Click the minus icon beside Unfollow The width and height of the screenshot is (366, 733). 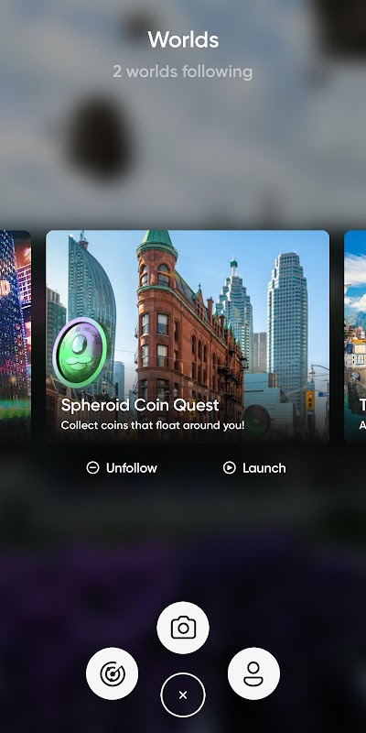click(x=93, y=468)
